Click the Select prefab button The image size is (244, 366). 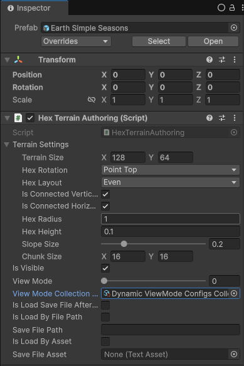159,41
